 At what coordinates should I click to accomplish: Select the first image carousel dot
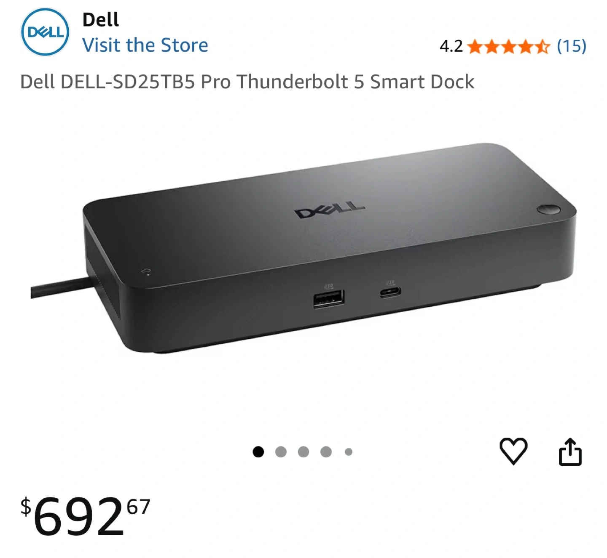[x=258, y=452]
